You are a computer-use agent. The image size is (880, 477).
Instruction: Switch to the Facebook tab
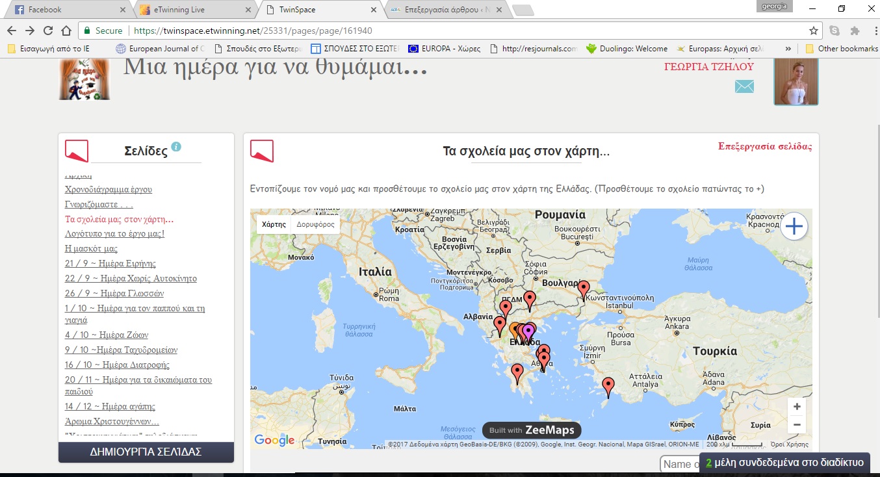[x=68, y=10]
